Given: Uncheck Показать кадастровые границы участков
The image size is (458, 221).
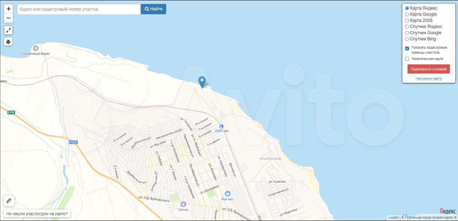Looking at the screenshot, I should tap(407, 48).
